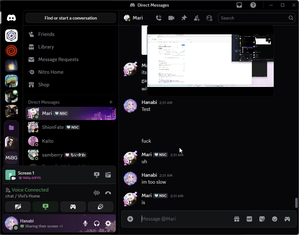The width and height of the screenshot is (299, 235).
Task: Go to Nitro Home
Action: [x=51, y=72]
